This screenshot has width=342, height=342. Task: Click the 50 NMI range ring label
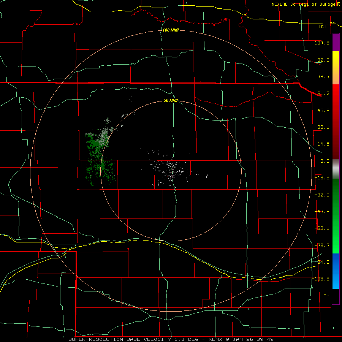click(171, 100)
